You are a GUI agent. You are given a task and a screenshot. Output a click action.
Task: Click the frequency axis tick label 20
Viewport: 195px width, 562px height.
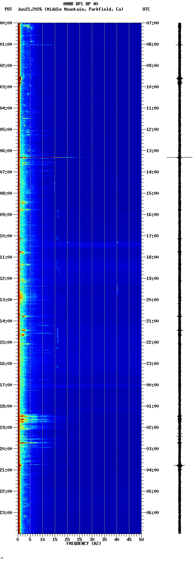click(x=67, y=540)
